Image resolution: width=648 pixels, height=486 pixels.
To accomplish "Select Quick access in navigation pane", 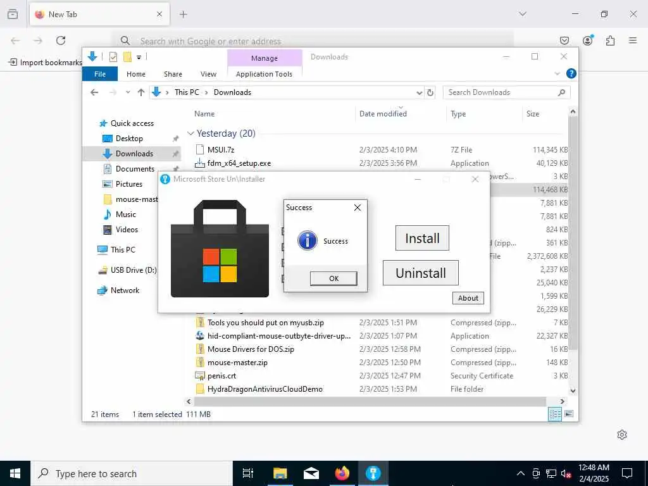I will 132,123.
